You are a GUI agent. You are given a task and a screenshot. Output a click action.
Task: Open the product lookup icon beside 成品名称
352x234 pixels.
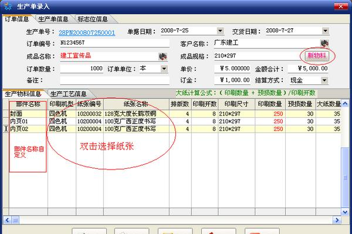coord(163,56)
